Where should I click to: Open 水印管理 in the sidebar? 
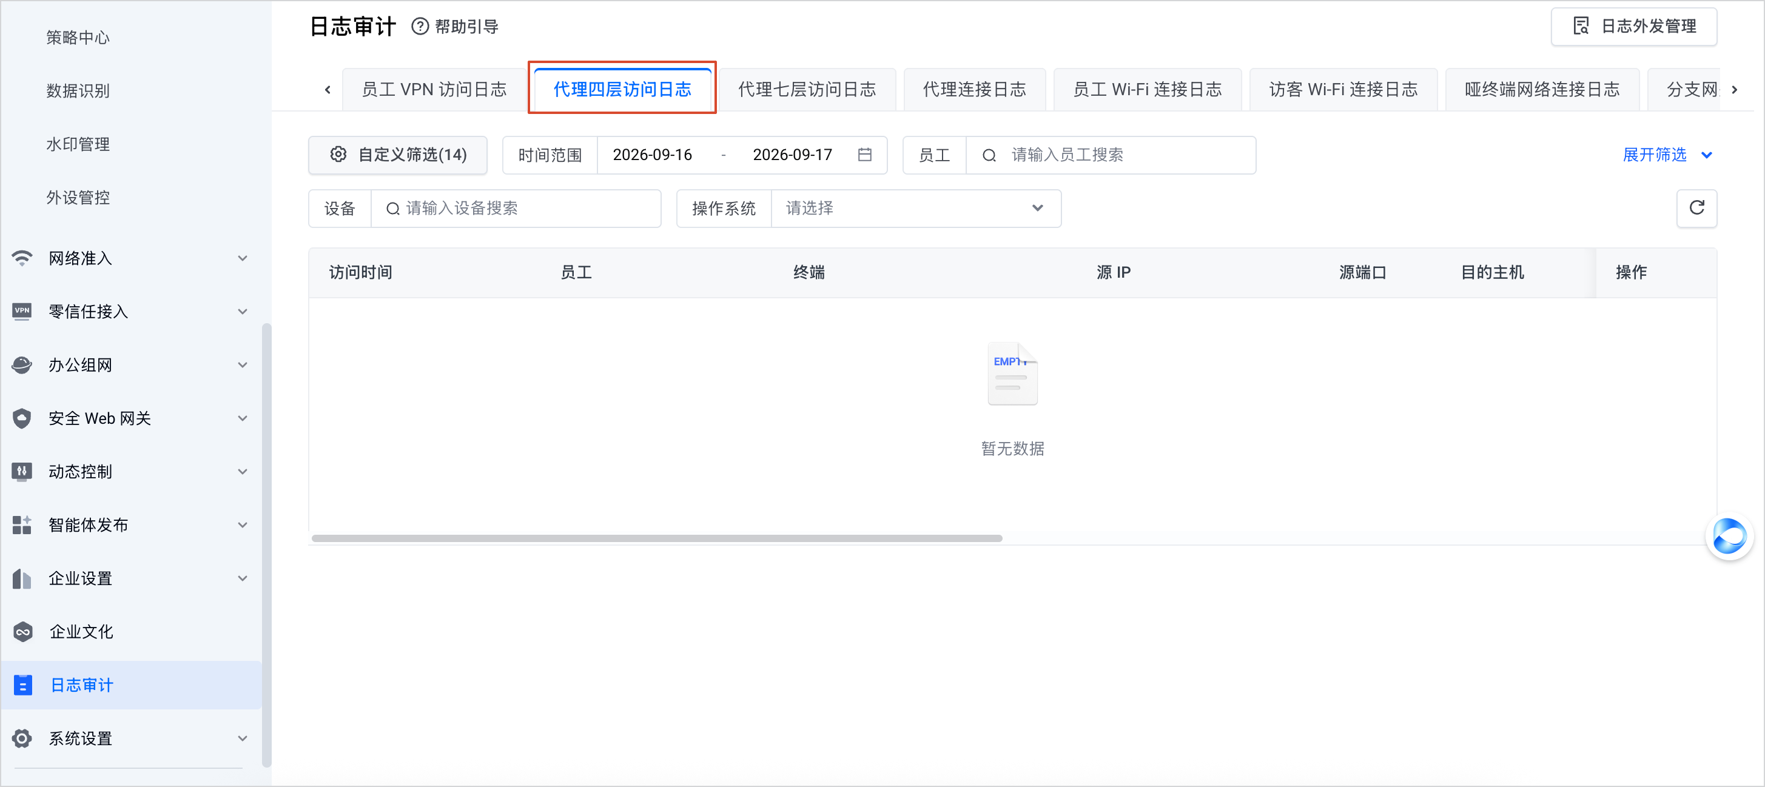[x=78, y=144]
